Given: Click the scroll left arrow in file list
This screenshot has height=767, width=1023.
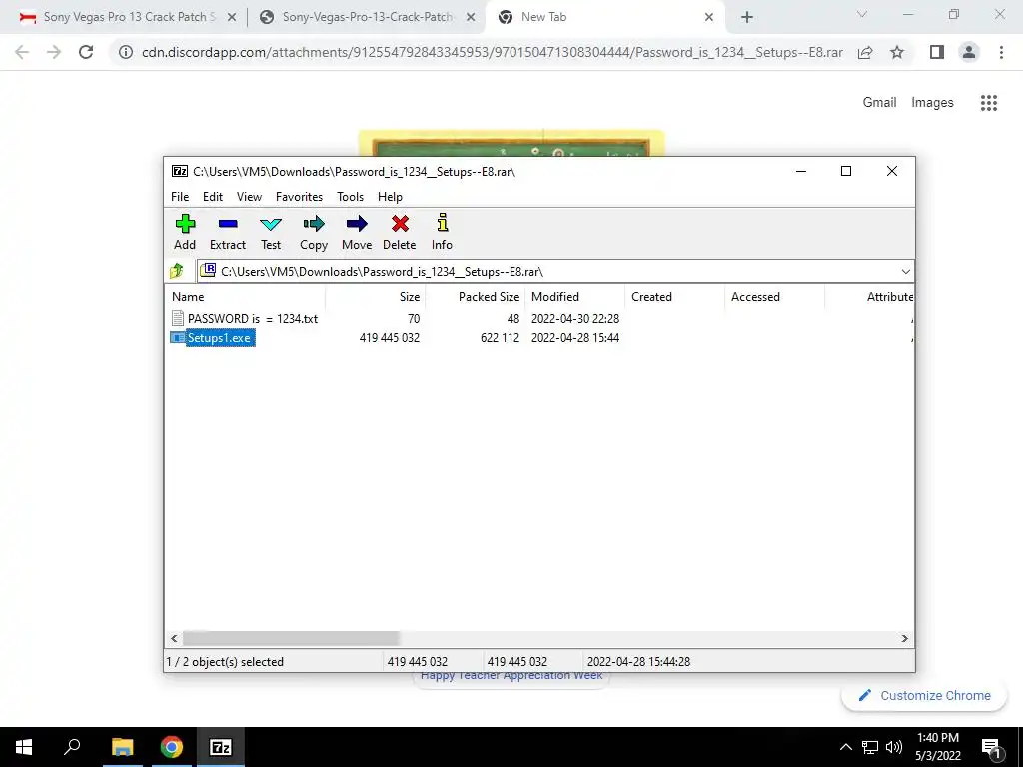Looking at the screenshot, I should [x=174, y=638].
